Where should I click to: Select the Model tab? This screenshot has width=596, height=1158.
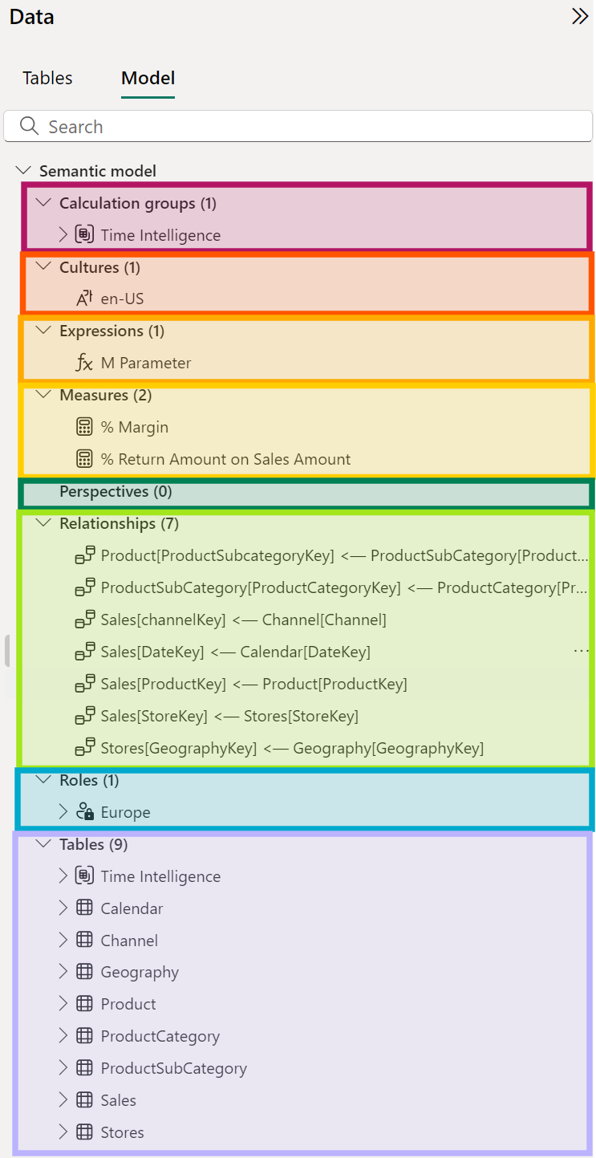148,78
